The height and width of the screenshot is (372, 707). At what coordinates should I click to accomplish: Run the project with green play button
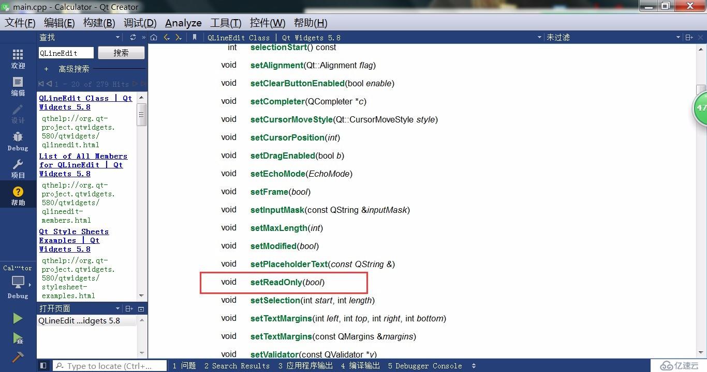(18, 318)
